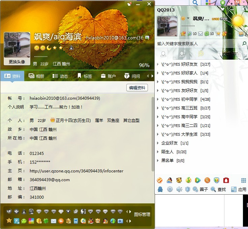Image resolution: width=248 pixels, height=229 pixels.
Task: Open the 应用 APP button
Action: click(239, 189)
